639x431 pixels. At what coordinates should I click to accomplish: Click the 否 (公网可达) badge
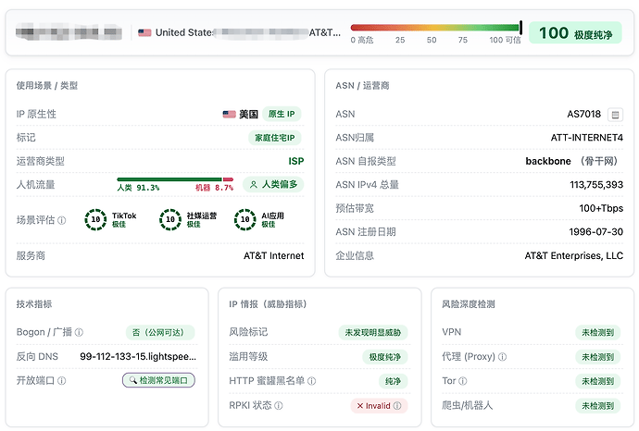point(160,333)
